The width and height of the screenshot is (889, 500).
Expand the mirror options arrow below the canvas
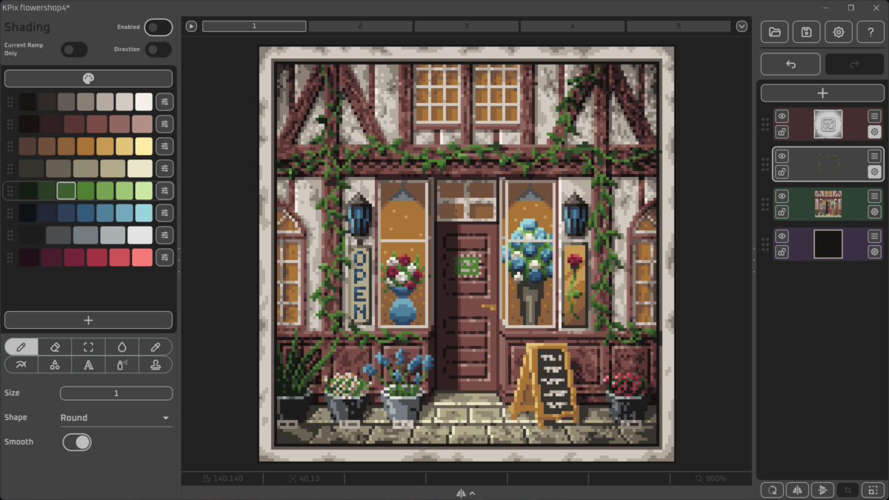pyautogui.click(x=466, y=493)
